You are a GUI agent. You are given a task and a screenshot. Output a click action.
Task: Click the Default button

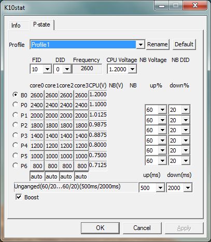tap(184, 44)
